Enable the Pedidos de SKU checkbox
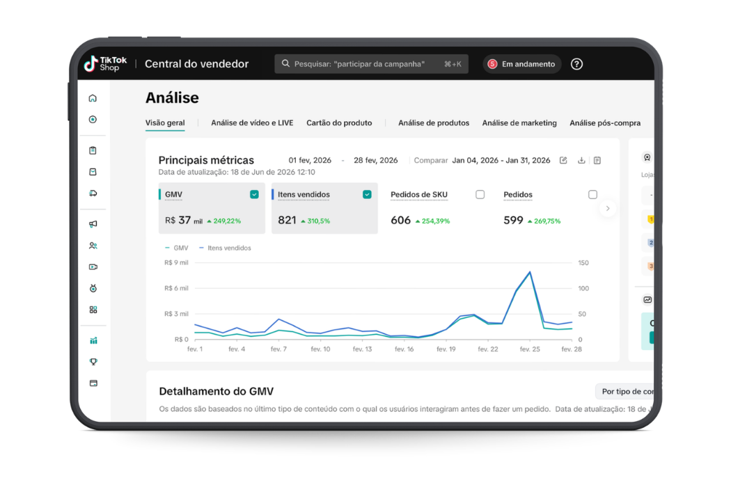Viewport: 731px width, 492px height. pyautogui.click(x=480, y=194)
